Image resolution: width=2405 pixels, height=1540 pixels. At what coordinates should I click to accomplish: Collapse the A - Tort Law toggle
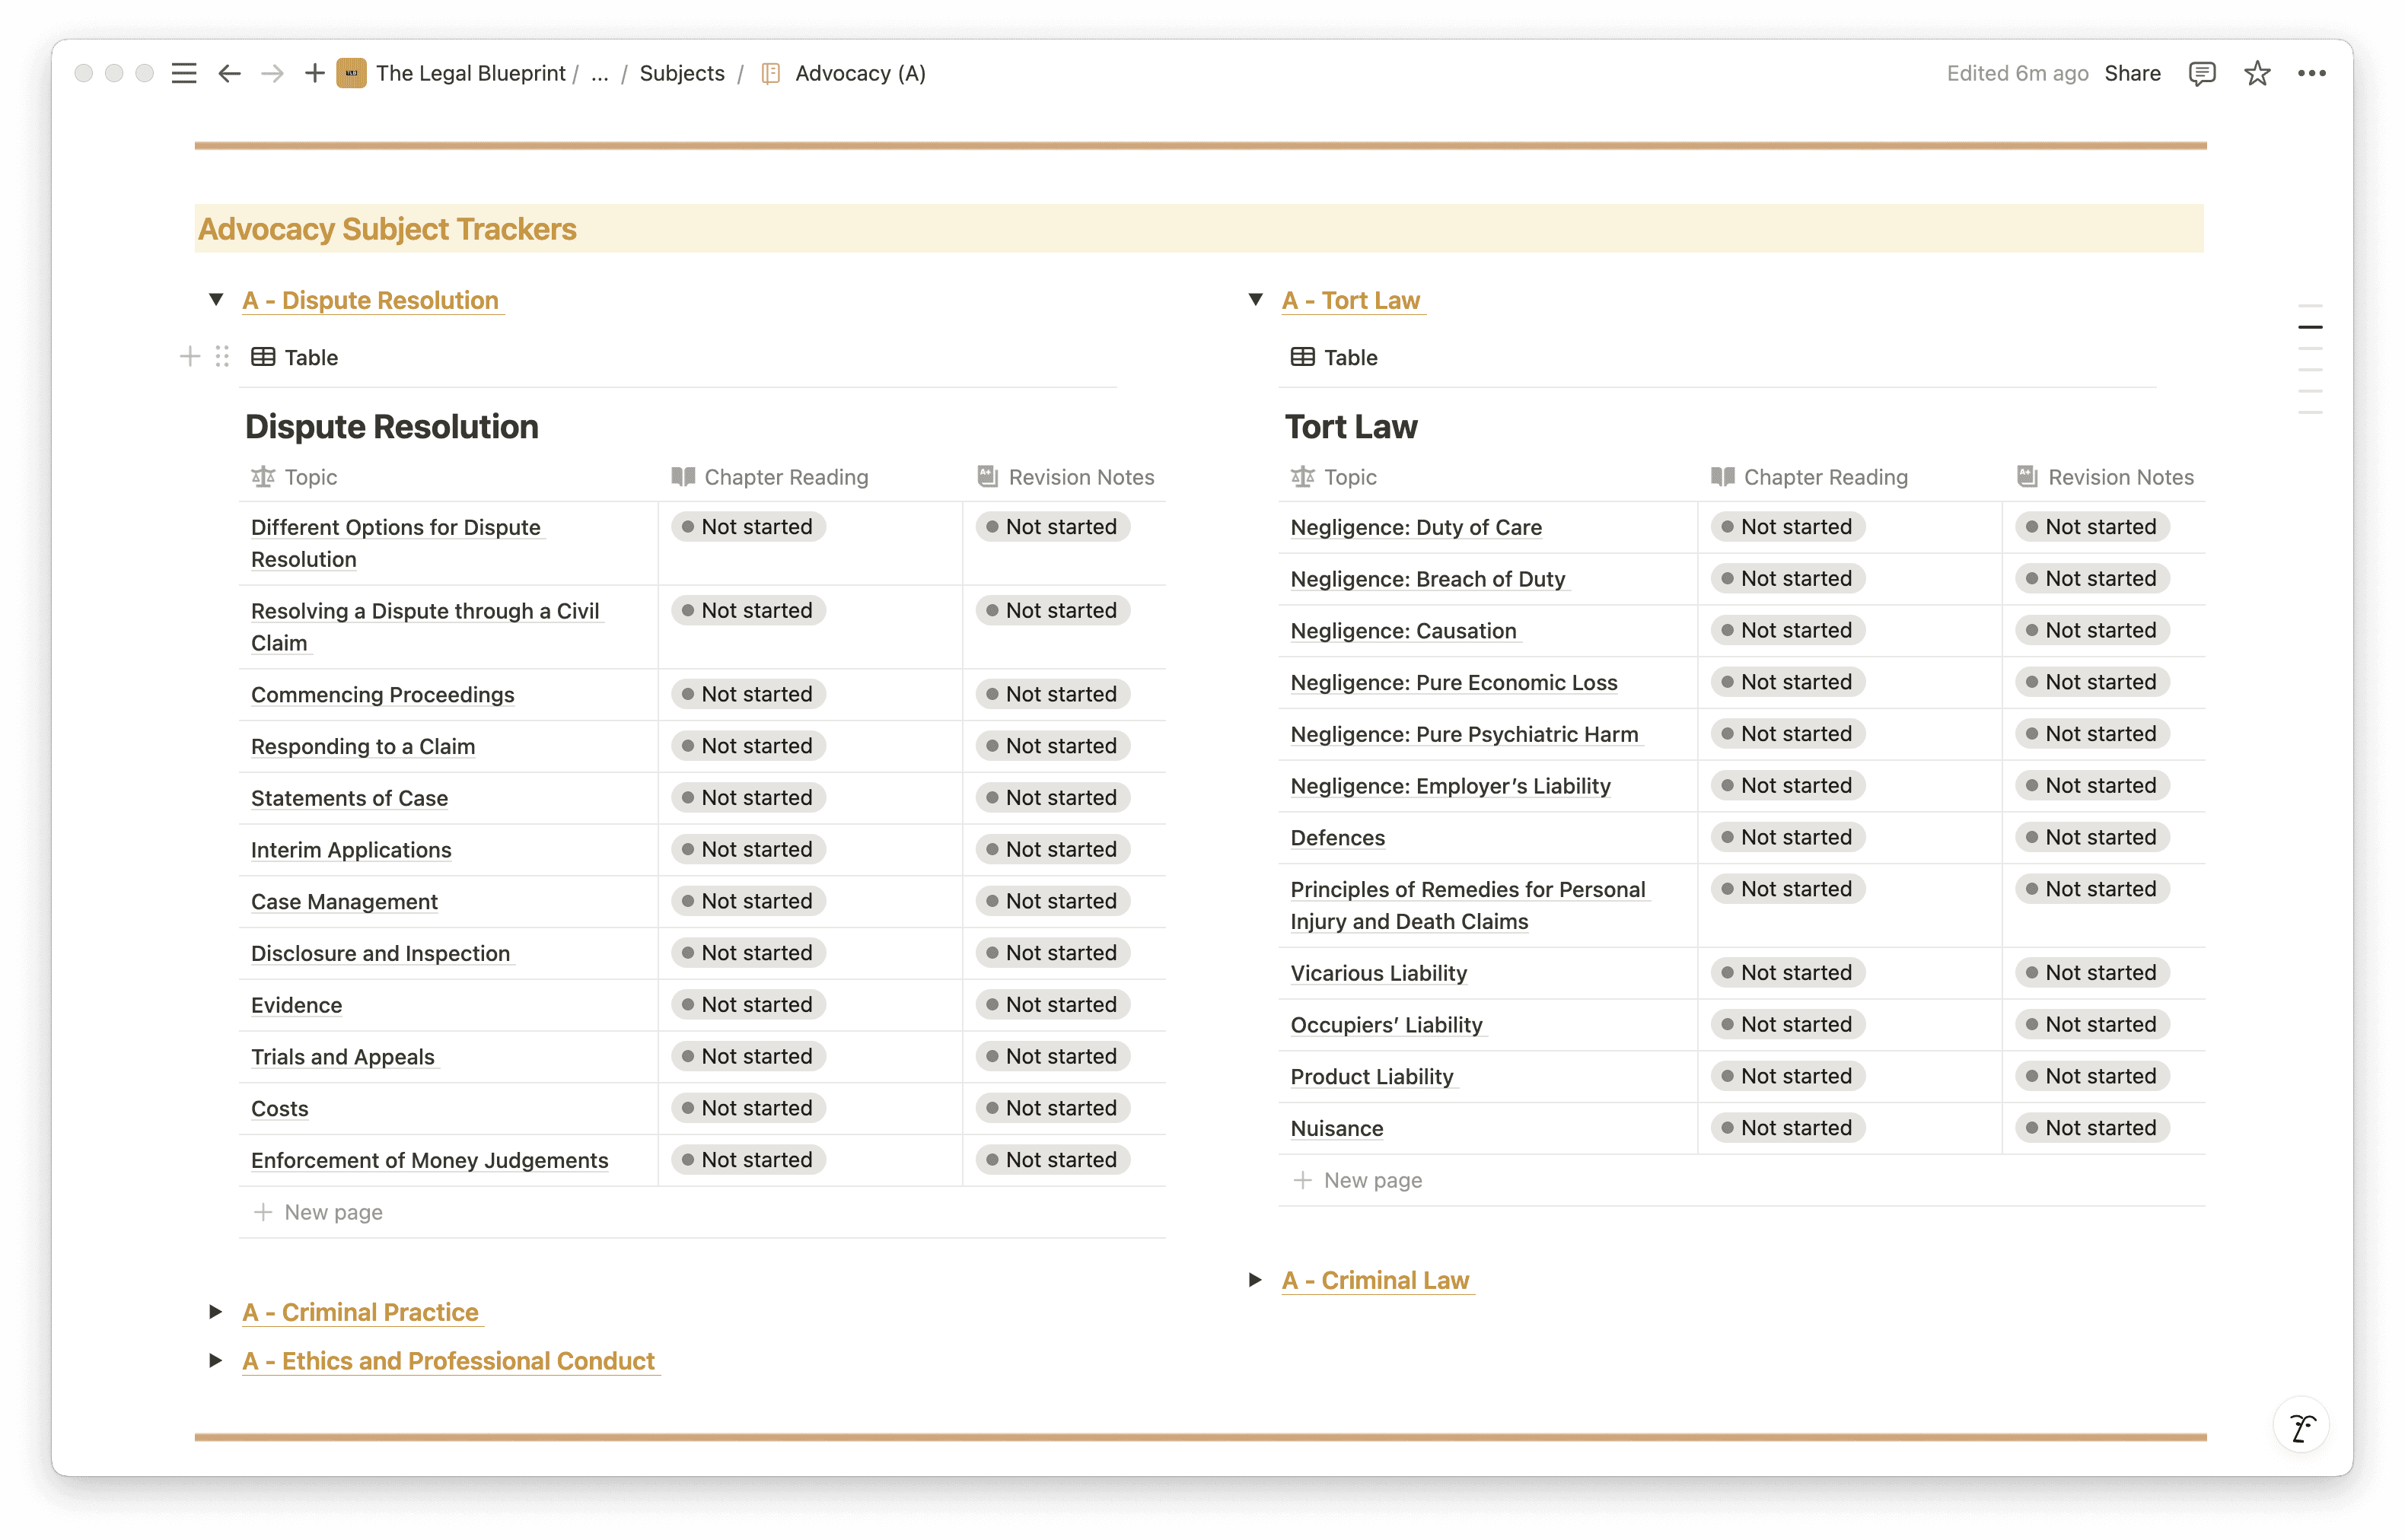point(1256,300)
